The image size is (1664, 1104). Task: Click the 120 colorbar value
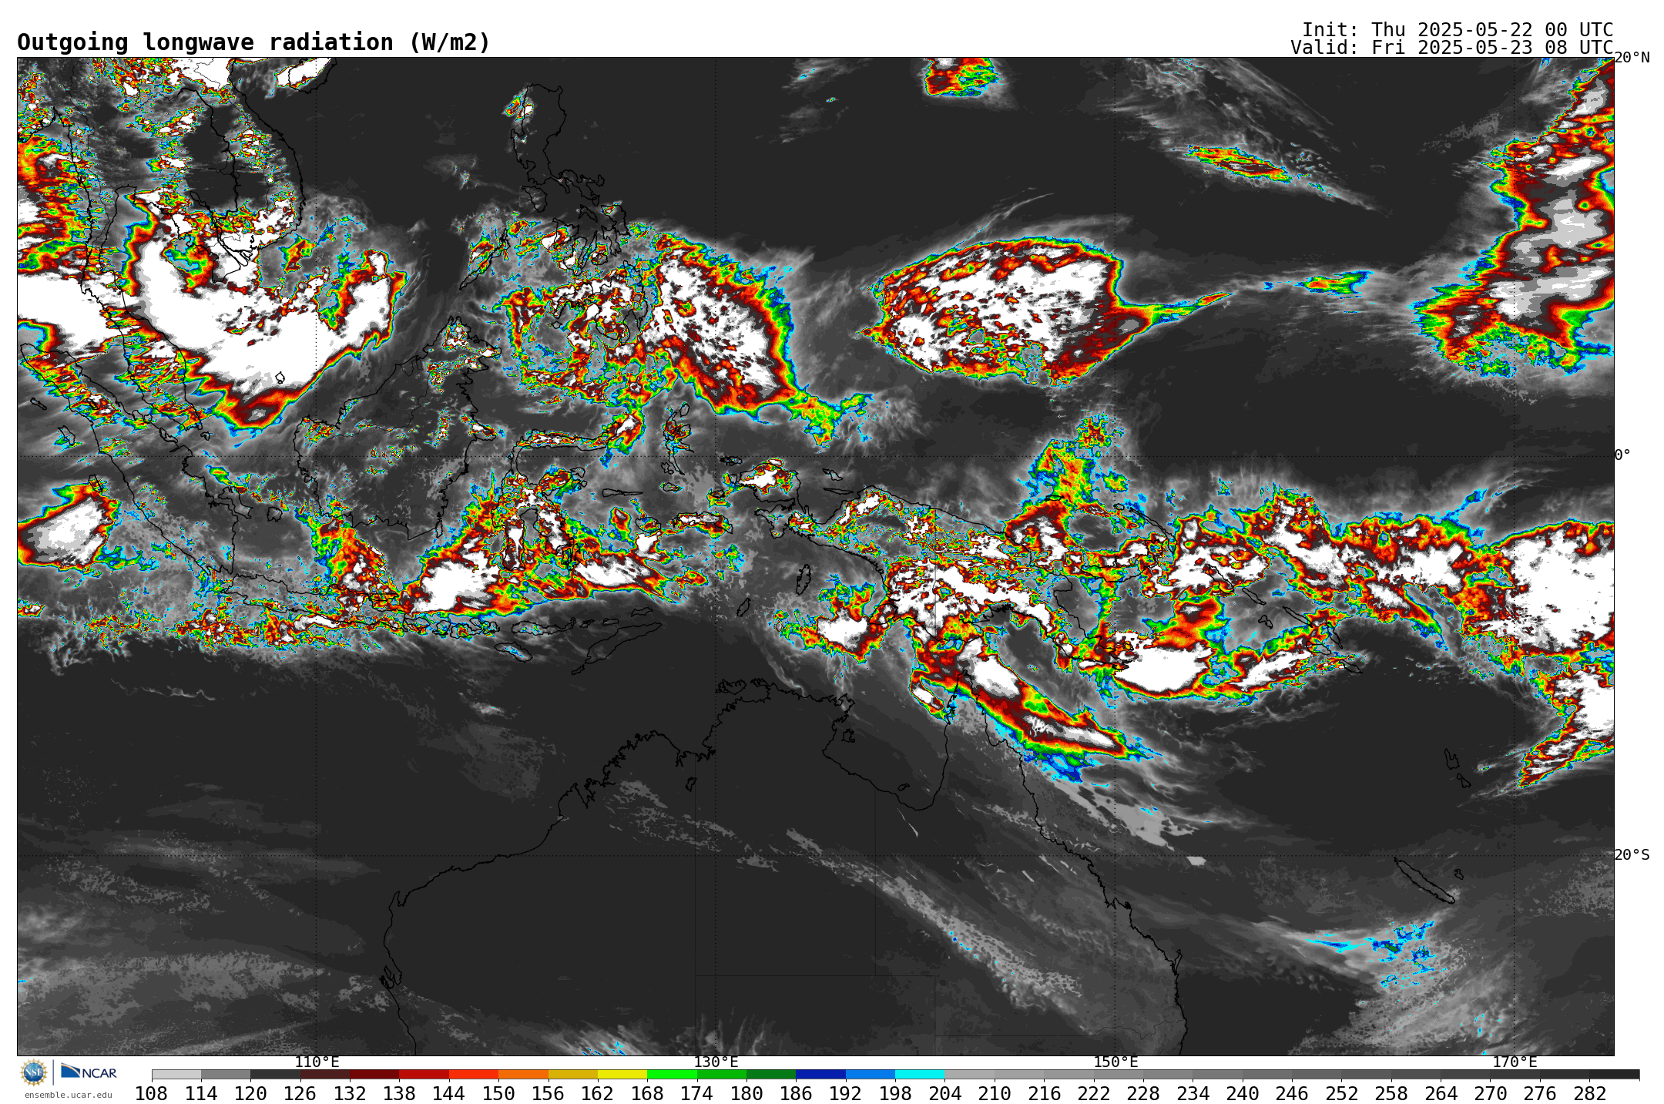250,1094
